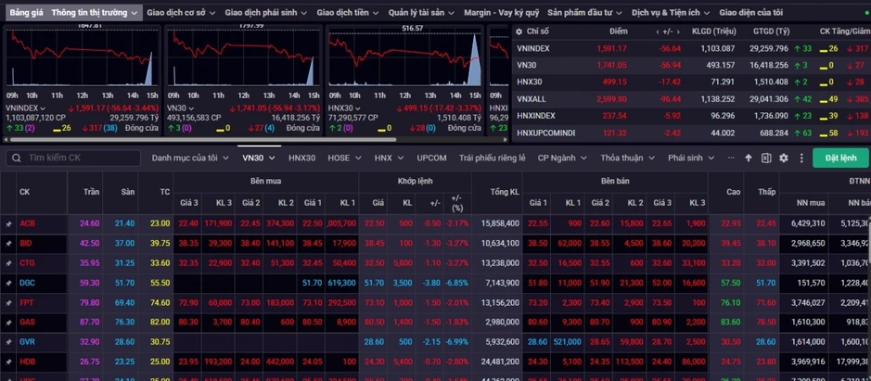Pin the FPT stock row
871x381 pixels.
point(8,303)
